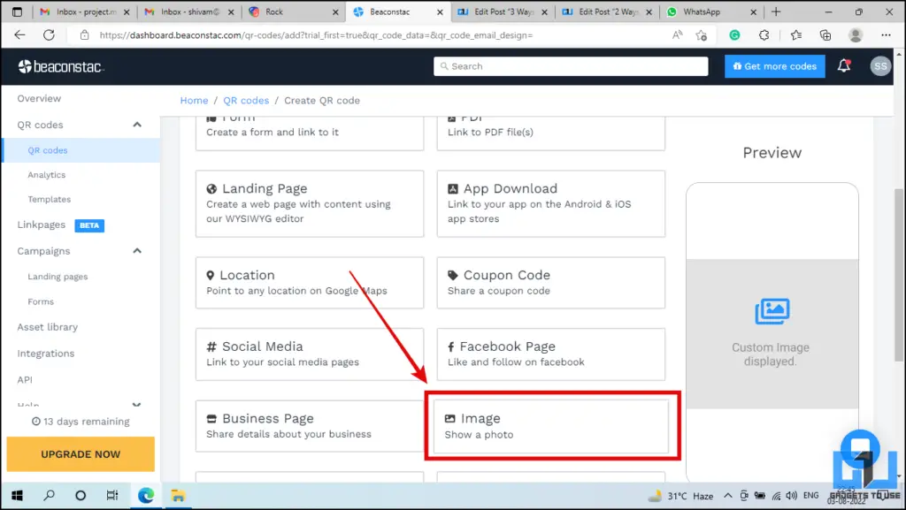Image resolution: width=906 pixels, height=510 pixels.
Task: Choose the Form QR code type
Action: [x=310, y=133]
